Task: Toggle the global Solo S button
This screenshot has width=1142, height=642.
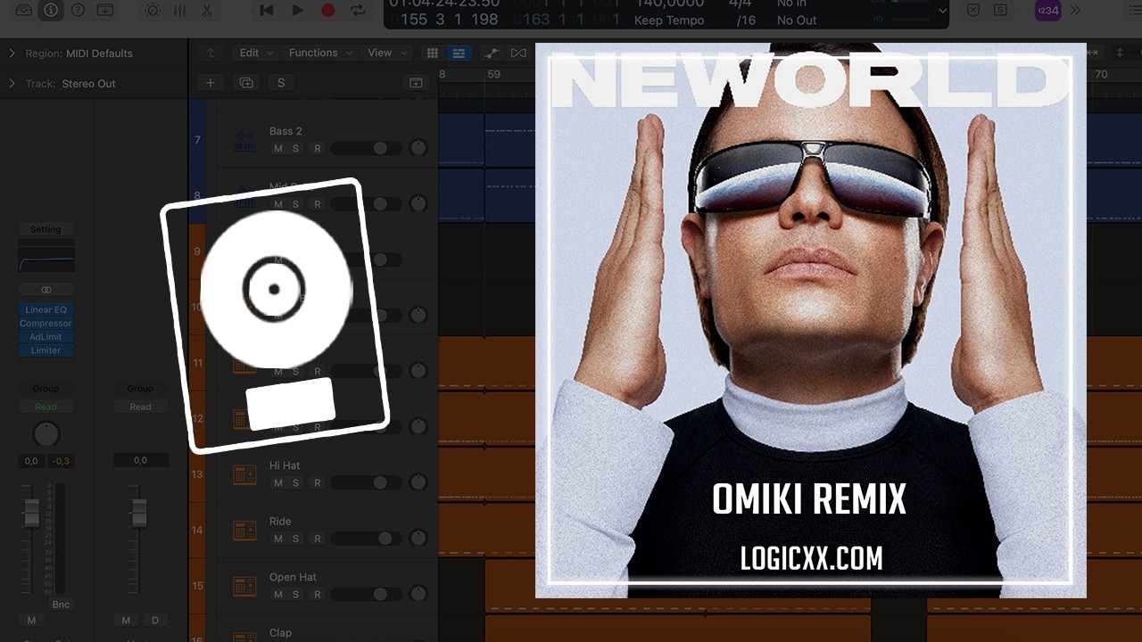Action: click(x=281, y=83)
